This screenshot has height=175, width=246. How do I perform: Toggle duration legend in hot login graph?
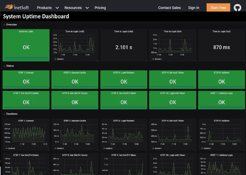coord(157,59)
